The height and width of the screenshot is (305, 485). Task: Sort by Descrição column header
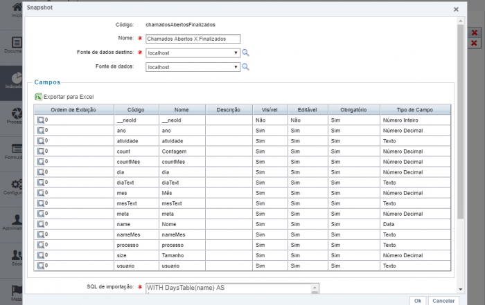pos(229,109)
